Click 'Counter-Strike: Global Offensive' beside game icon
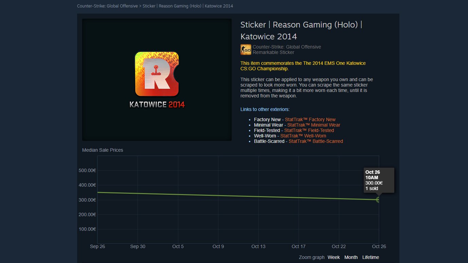The image size is (468, 263). (x=287, y=47)
